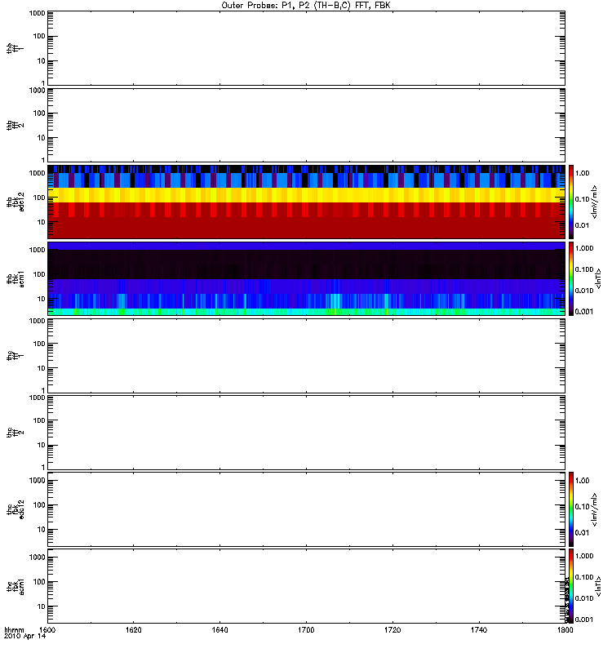Click the "thc fbk scm1" panel label
612x653 pixels.
tap(15, 586)
